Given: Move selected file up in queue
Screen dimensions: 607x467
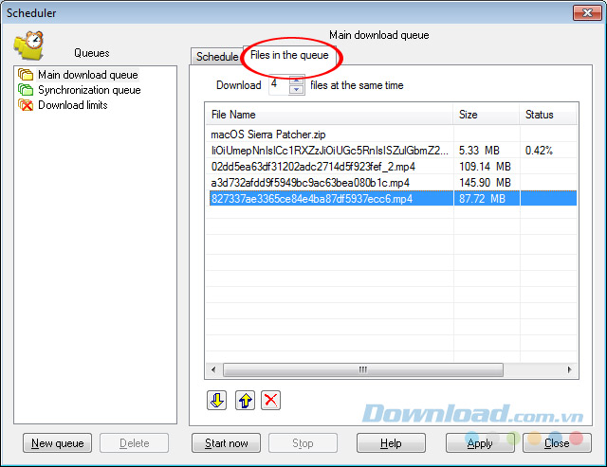Looking at the screenshot, I should point(245,400).
